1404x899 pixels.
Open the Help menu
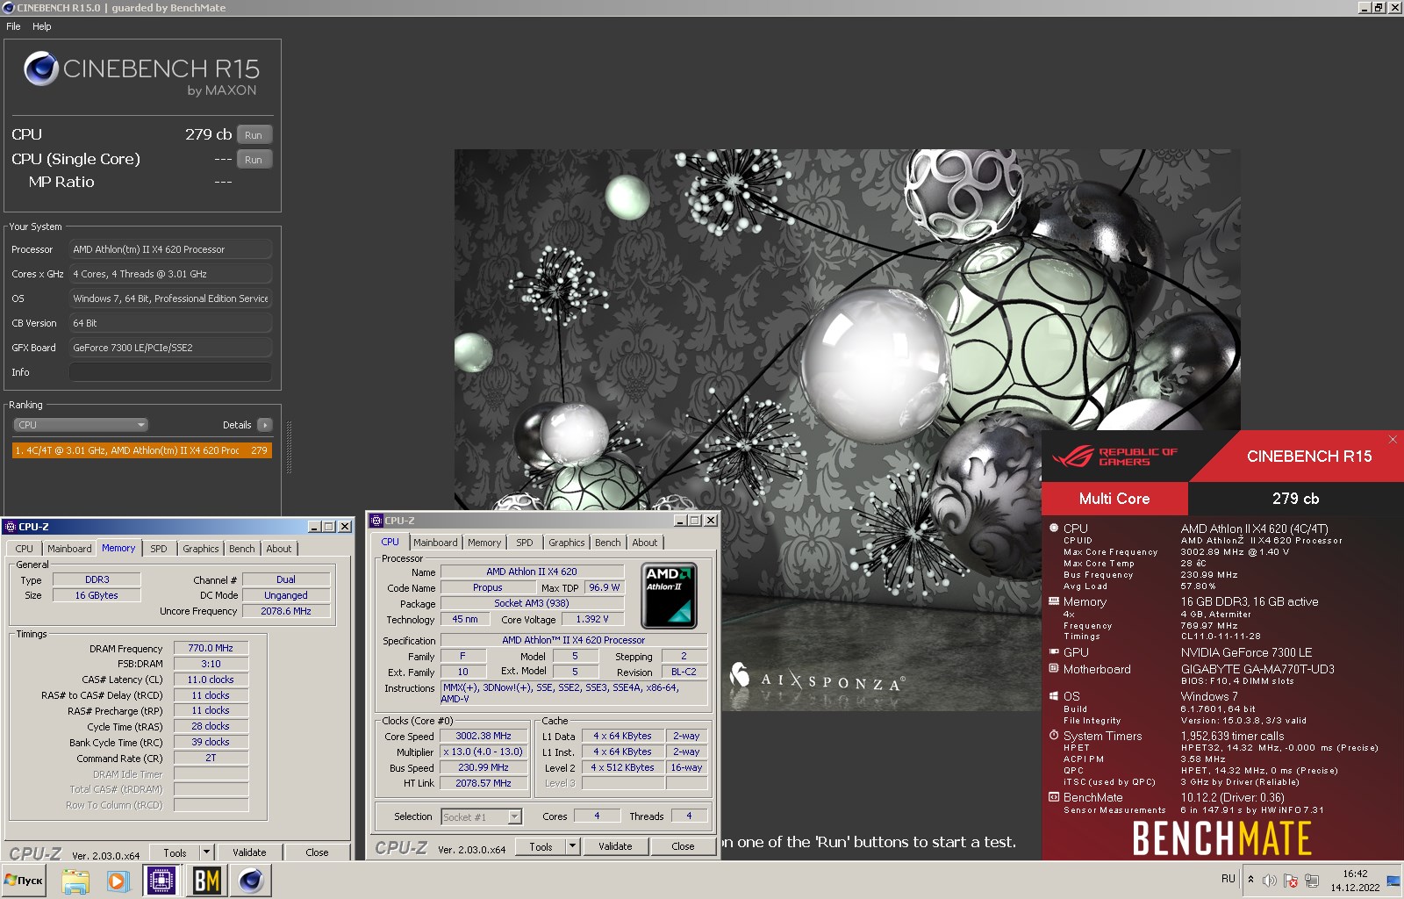pos(42,26)
